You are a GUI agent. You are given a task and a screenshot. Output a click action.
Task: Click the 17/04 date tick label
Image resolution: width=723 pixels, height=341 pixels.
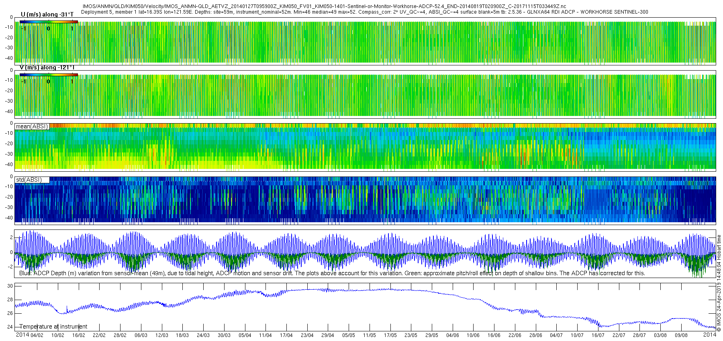pos(286,335)
